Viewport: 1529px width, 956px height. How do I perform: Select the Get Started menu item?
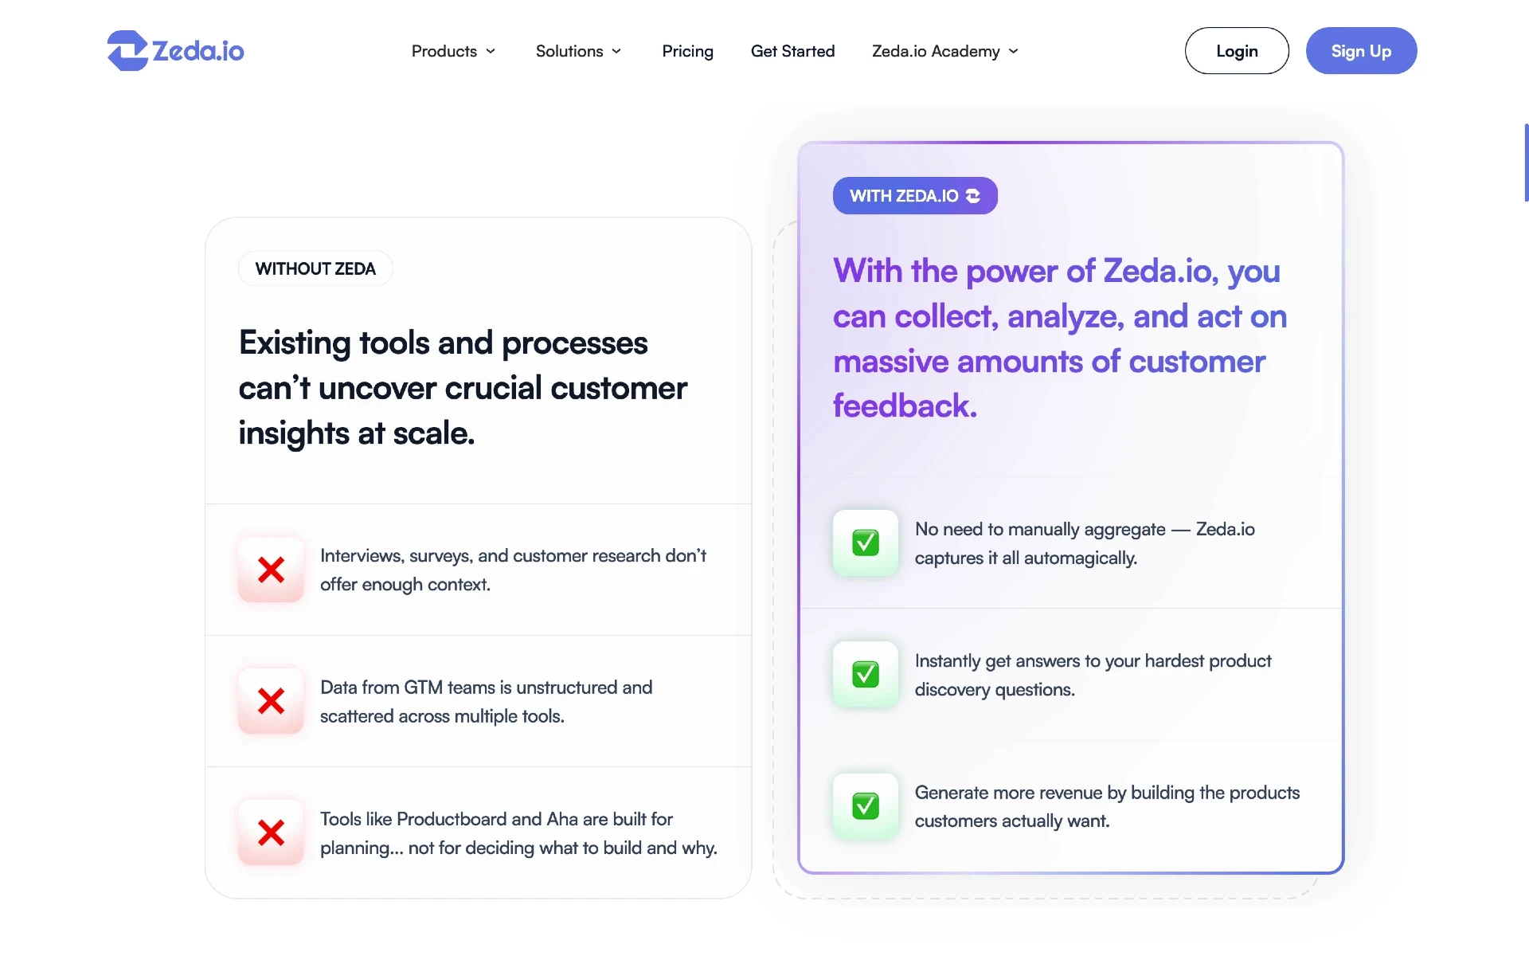792,49
